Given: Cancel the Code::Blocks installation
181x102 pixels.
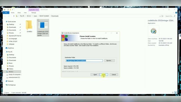Looking at the screenshot, I should (x=114, y=75).
